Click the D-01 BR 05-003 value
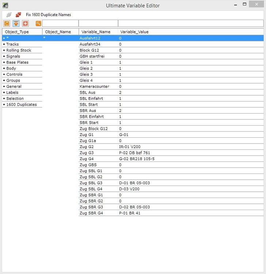The height and width of the screenshot is (274, 266). tap(134, 183)
